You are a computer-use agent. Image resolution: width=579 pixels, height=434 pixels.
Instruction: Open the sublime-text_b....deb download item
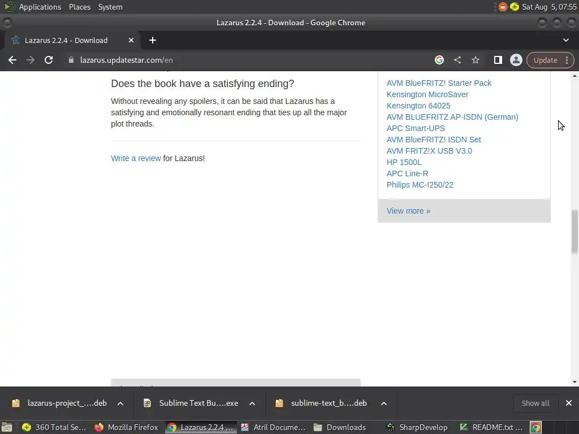(322, 403)
